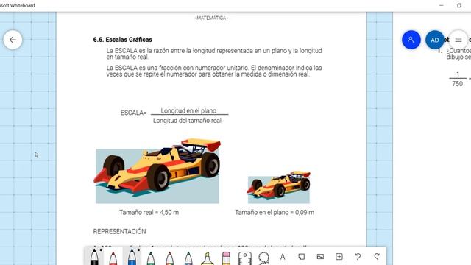Image resolution: width=471 pixels, height=265 pixels.
Task: Select the black pen tool
Action: (x=94, y=257)
